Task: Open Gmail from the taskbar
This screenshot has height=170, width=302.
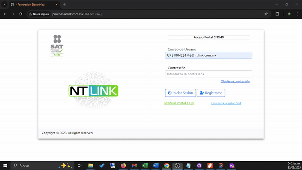Action: 134,165
